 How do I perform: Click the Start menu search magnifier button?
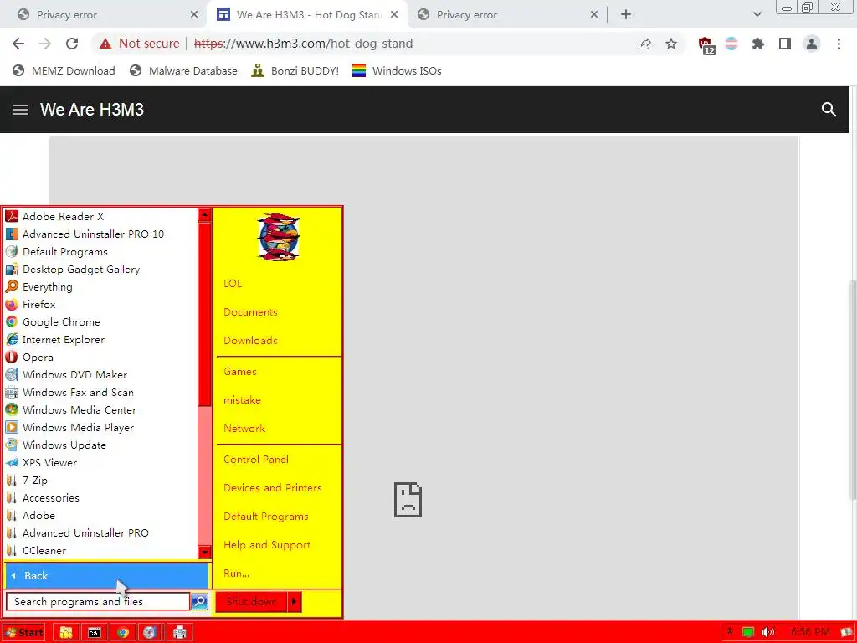point(199,601)
